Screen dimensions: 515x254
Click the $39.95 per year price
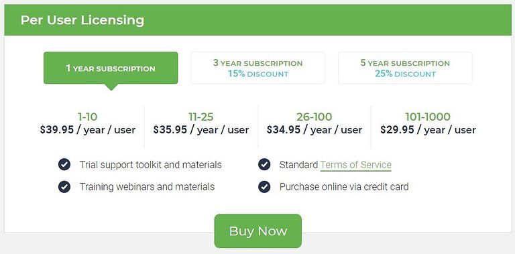click(87, 130)
